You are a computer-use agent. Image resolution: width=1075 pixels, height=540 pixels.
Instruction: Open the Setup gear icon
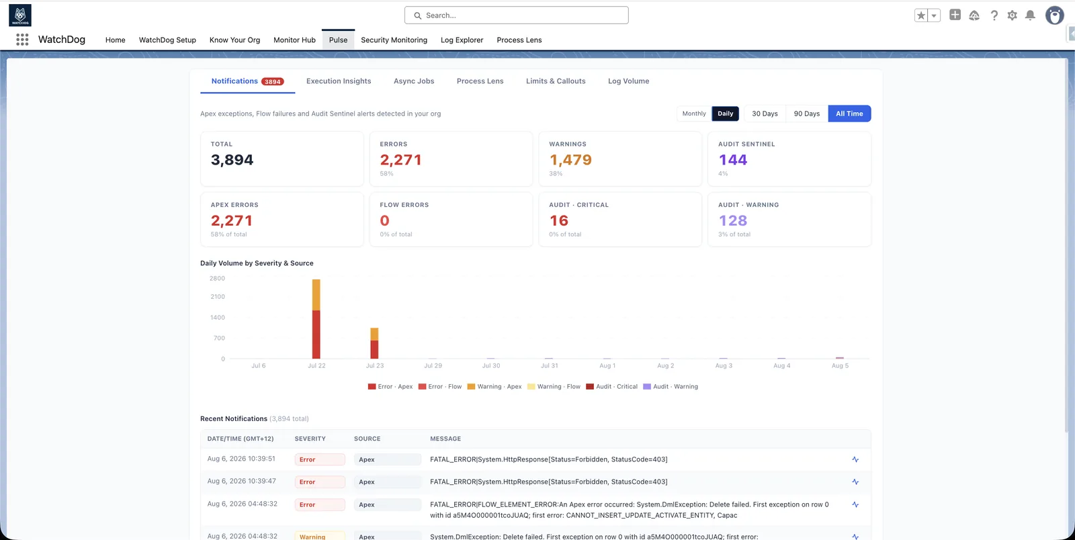coord(1013,15)
